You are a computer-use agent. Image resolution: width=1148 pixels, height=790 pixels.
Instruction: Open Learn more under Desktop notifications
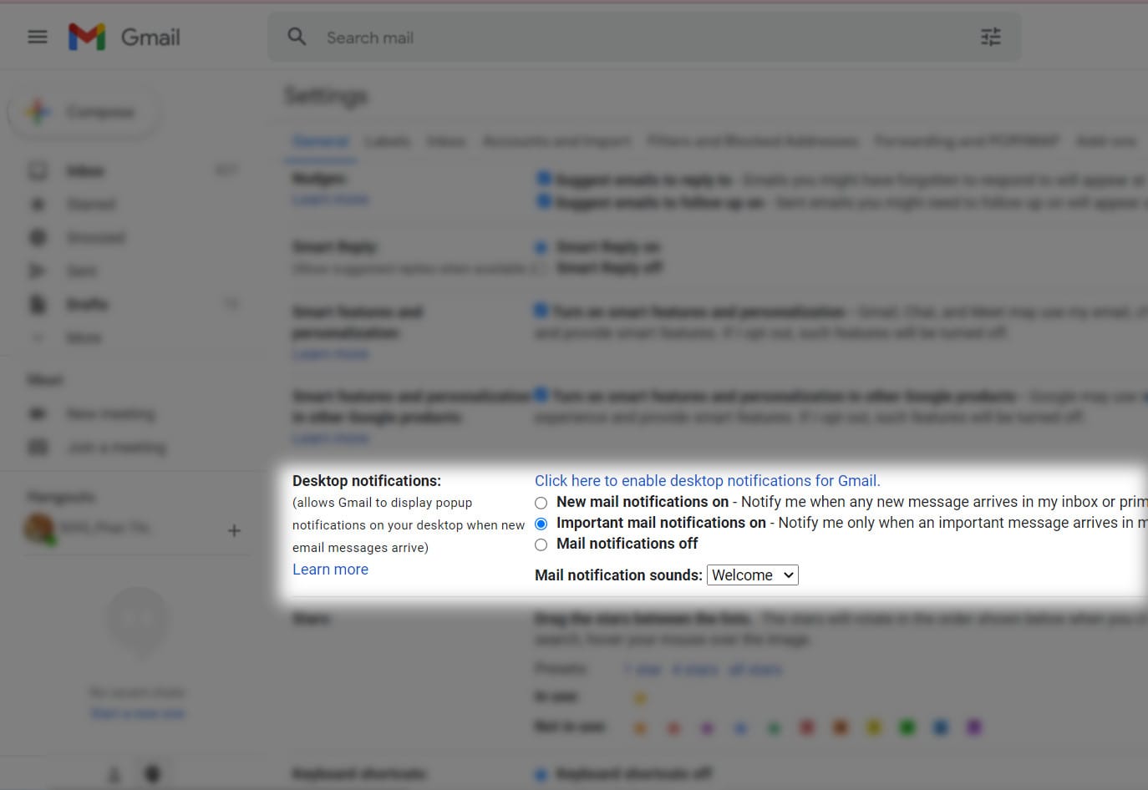(x=330, y=569)
